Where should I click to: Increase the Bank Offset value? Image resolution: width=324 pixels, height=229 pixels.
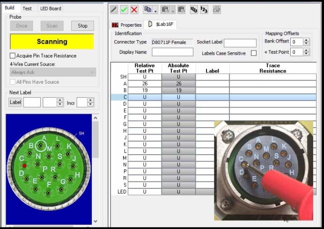pos(306,40)
